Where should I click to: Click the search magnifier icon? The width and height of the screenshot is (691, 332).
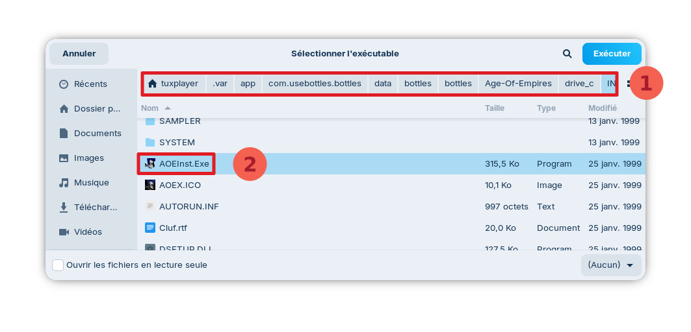[567, 54]
